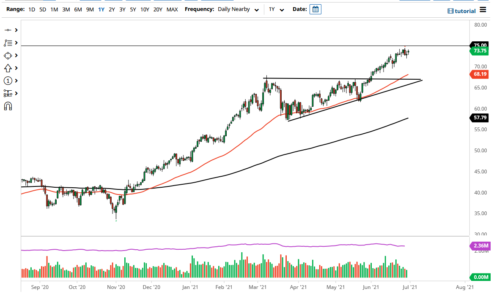
Task: Select the arrow annotation tool
Action: click(x=8, y=68)
